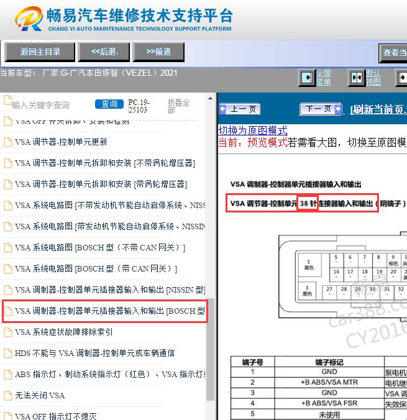Click the left panel vertical scrollbar thumb
Viewport: 407px width, 420px height.
coord(211,349)
